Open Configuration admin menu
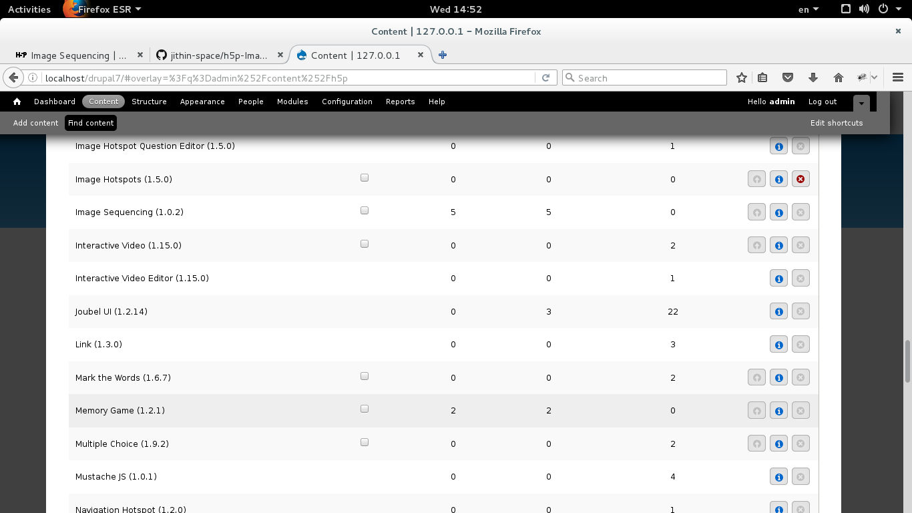 pos(347,102)
